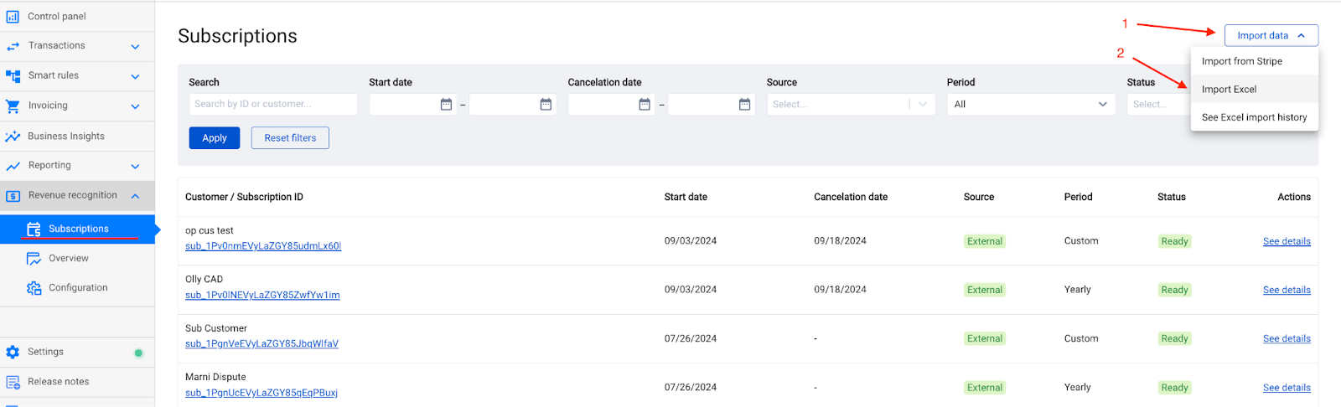The image size is (1341, 407).
Task: Click the Subscriptions calendar icon
Action: click(34, 229)
